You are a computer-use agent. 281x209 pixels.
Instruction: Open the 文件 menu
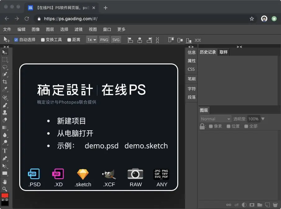pos(7,29)
